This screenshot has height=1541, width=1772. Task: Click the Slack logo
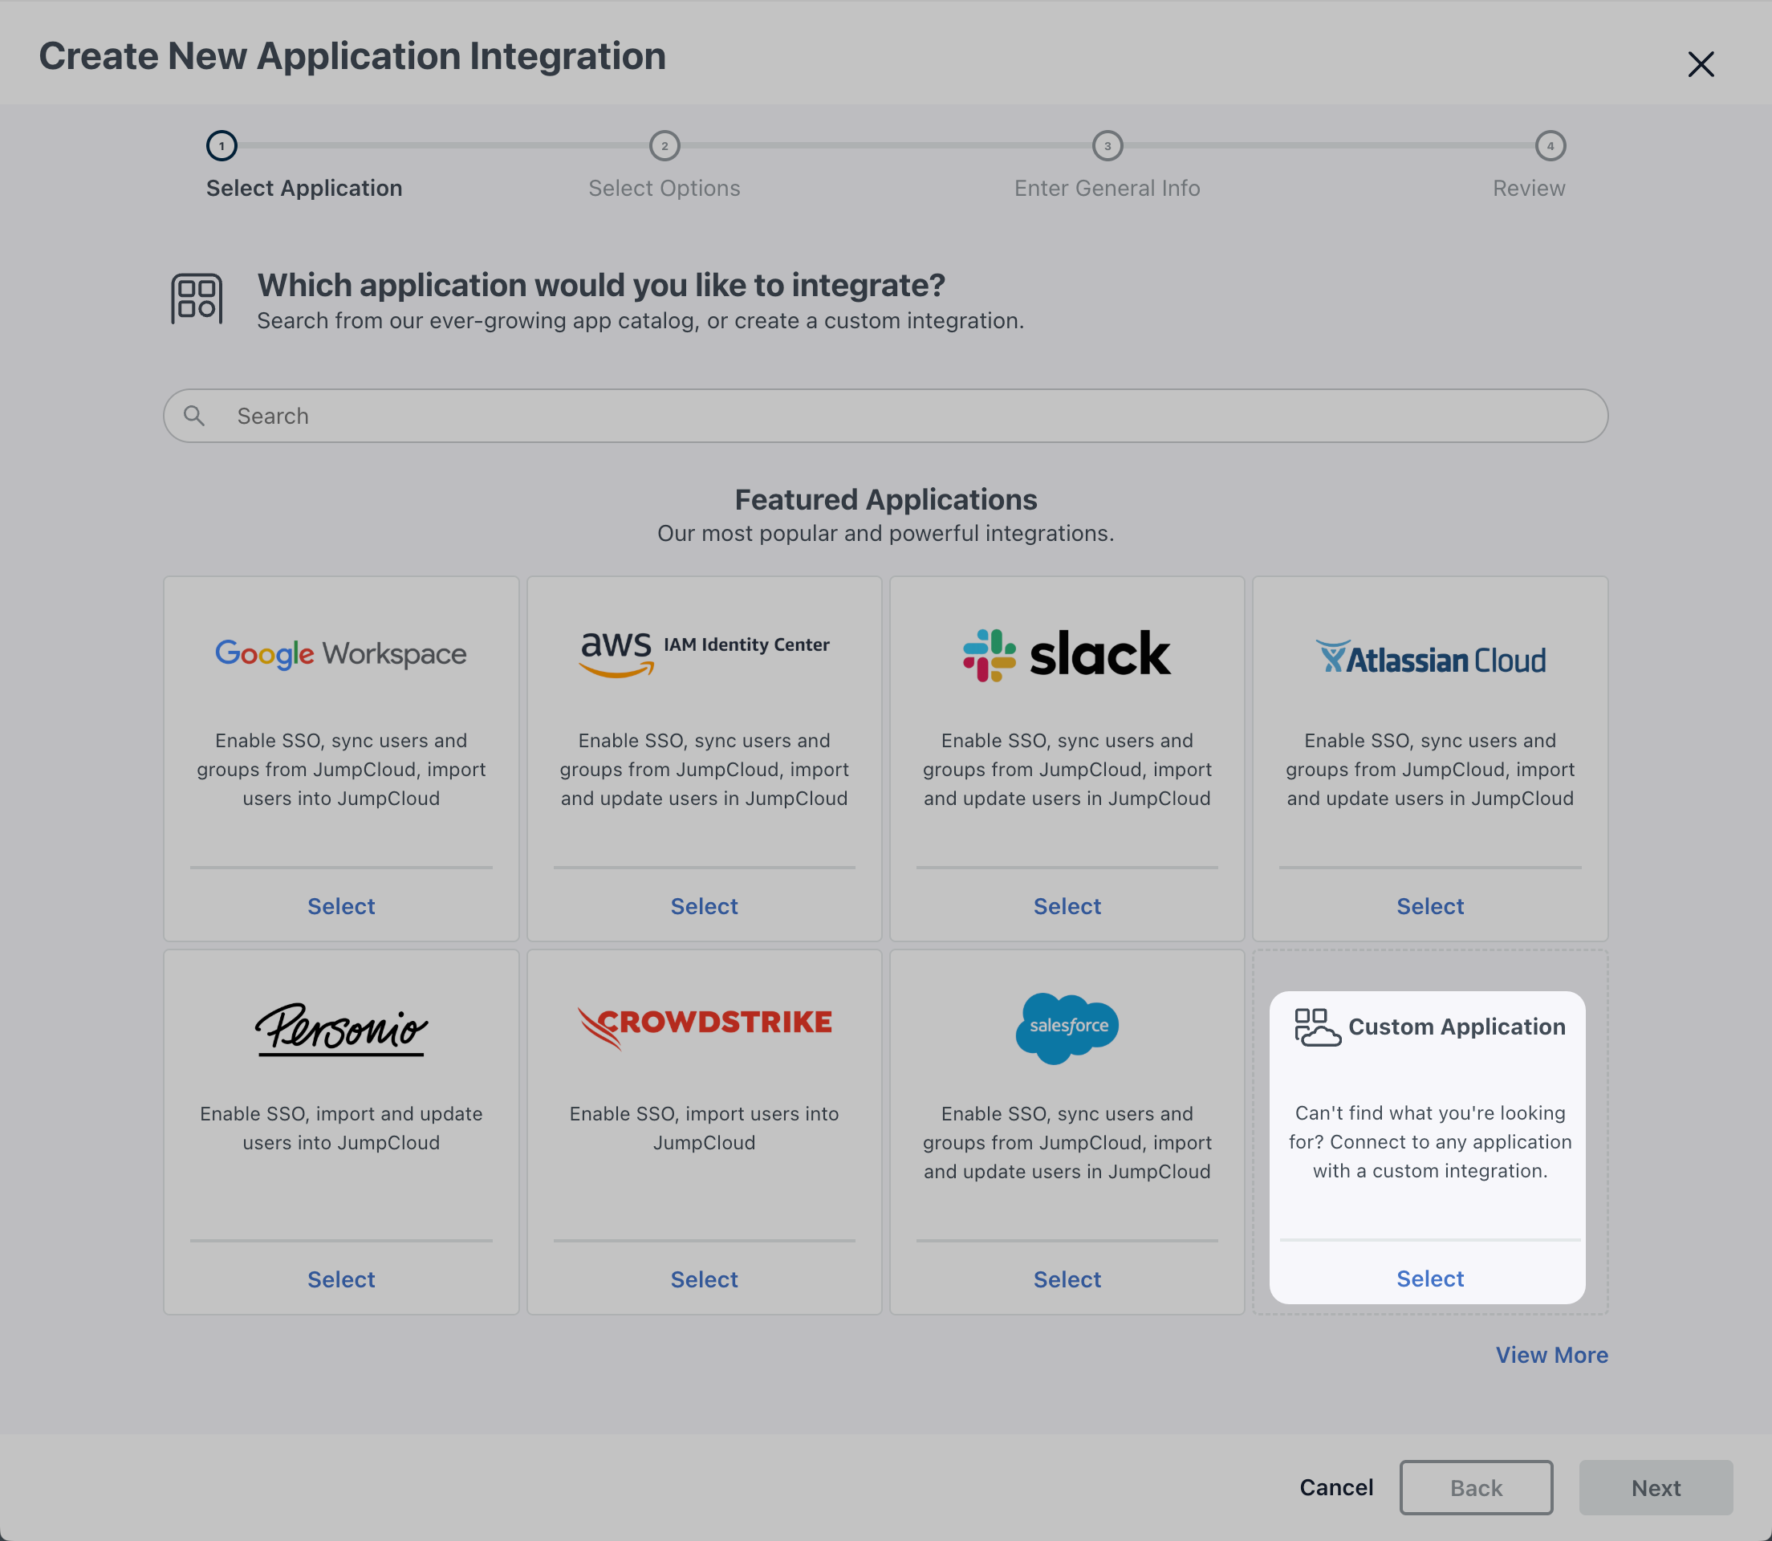[x=1067, y=654]
